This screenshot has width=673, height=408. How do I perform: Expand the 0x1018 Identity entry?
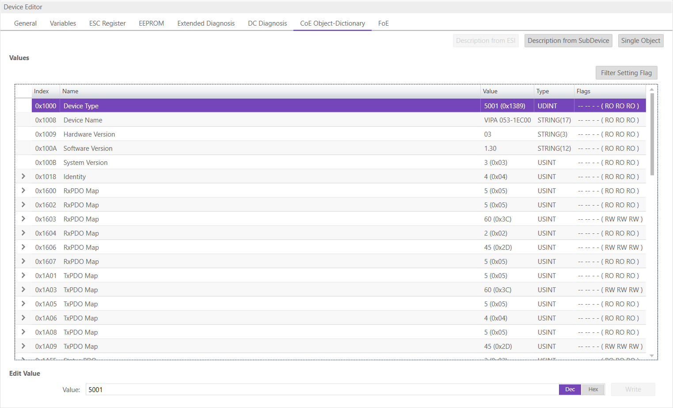click(x=23, y=176)
